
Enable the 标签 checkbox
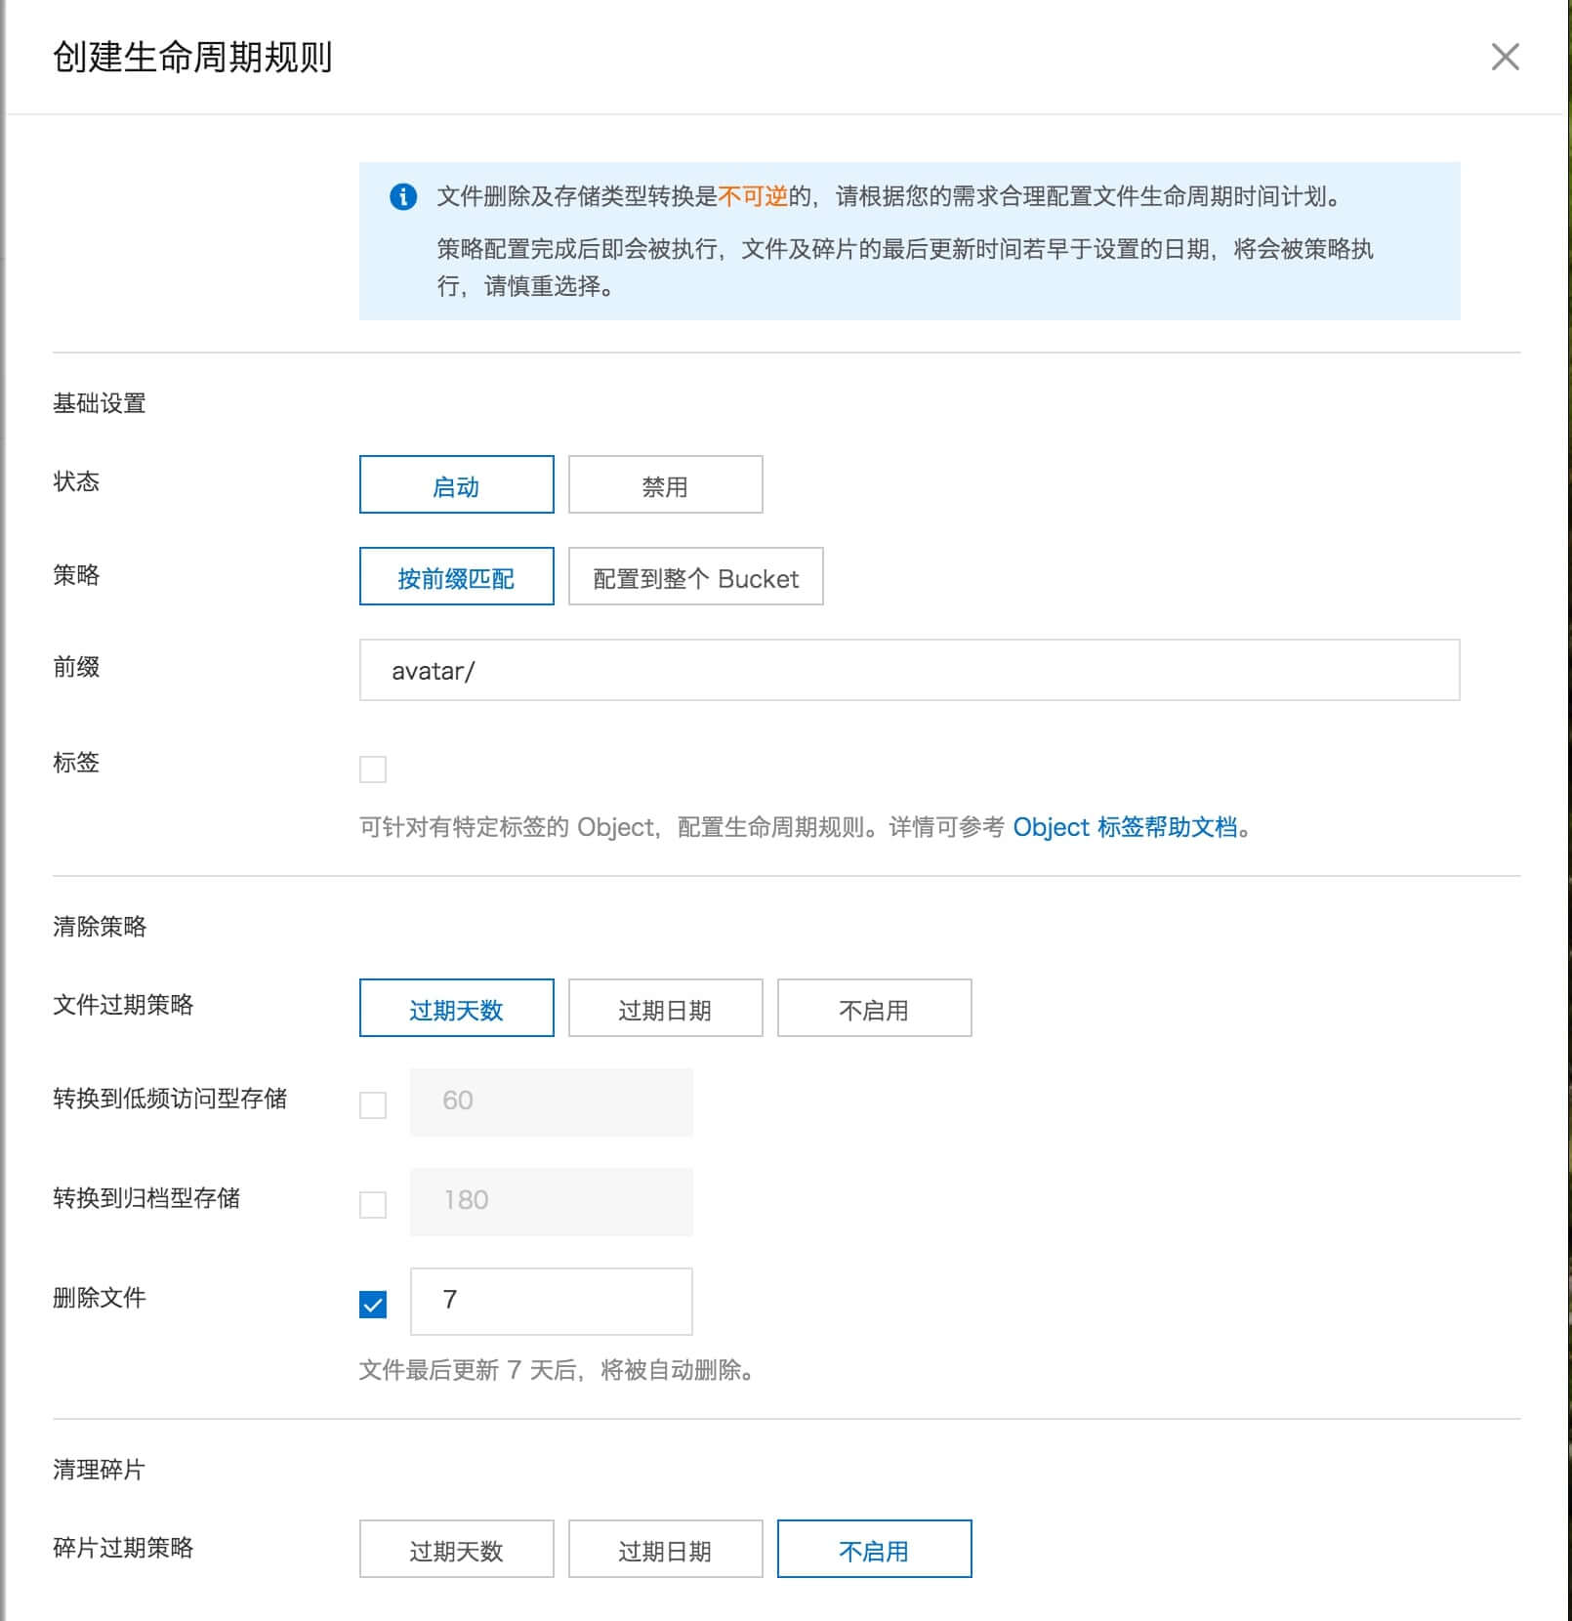373,769
